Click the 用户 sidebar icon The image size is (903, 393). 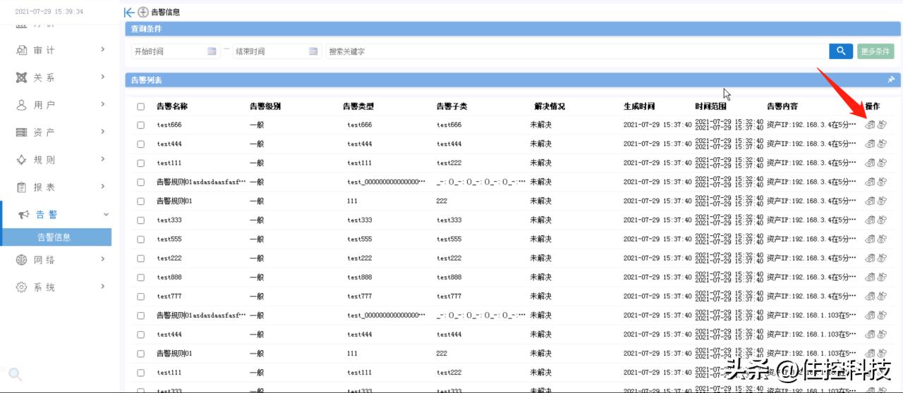coord(21,105)
